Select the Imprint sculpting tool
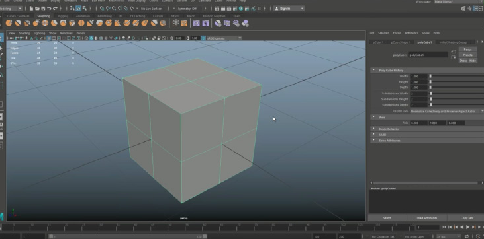484x239 pixels. pos(90,23)
